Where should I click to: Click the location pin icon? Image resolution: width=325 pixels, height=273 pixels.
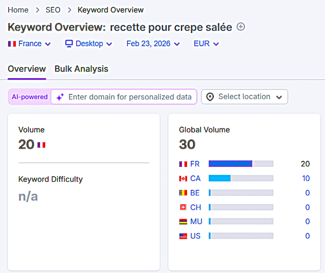(210, 97)
